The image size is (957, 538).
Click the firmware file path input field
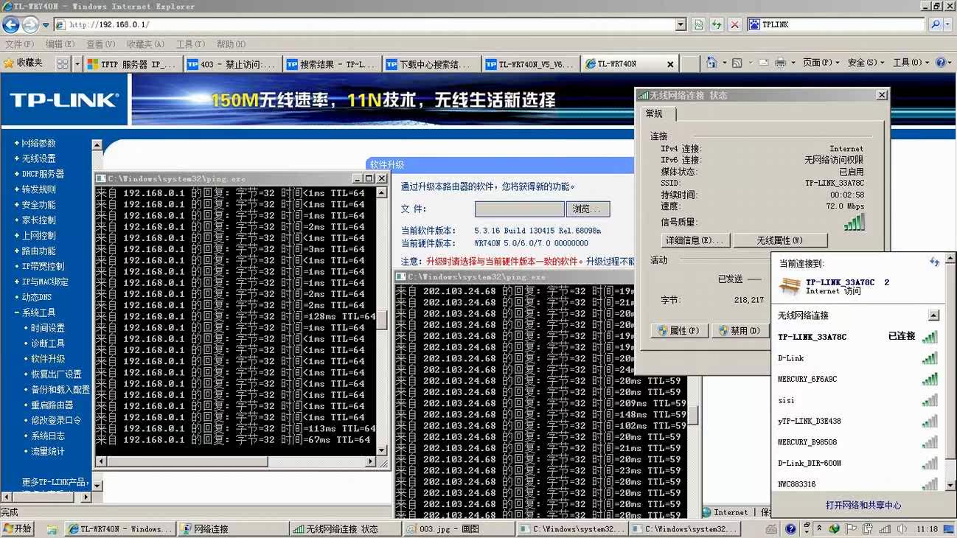(519, 209)
